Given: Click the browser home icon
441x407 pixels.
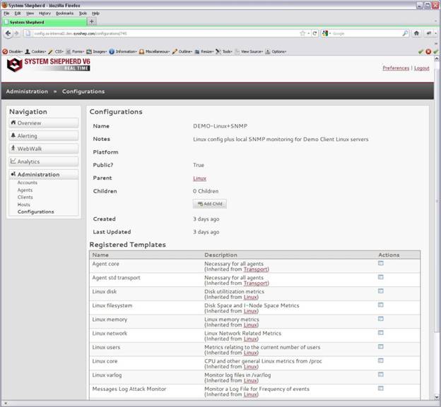Looking at the screenshot, I should [x=416, y=33].
